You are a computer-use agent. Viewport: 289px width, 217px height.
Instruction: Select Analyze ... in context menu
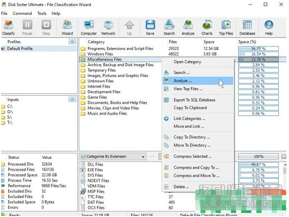(197, 80)
